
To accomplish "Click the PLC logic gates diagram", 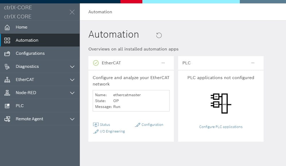I will point(221,103).
